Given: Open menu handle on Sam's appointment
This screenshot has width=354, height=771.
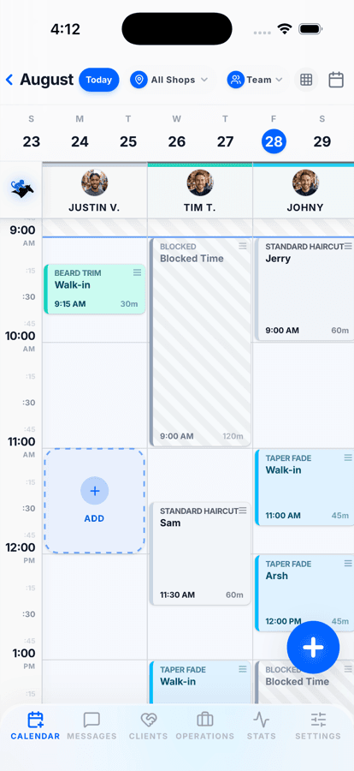Looking at the screenshot, I should coord(243,511).
